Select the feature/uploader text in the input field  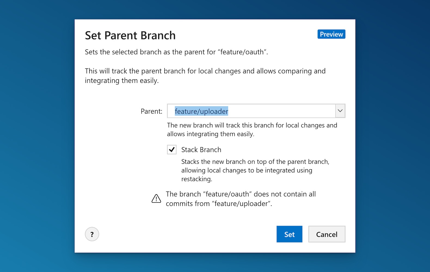(201, 111)
